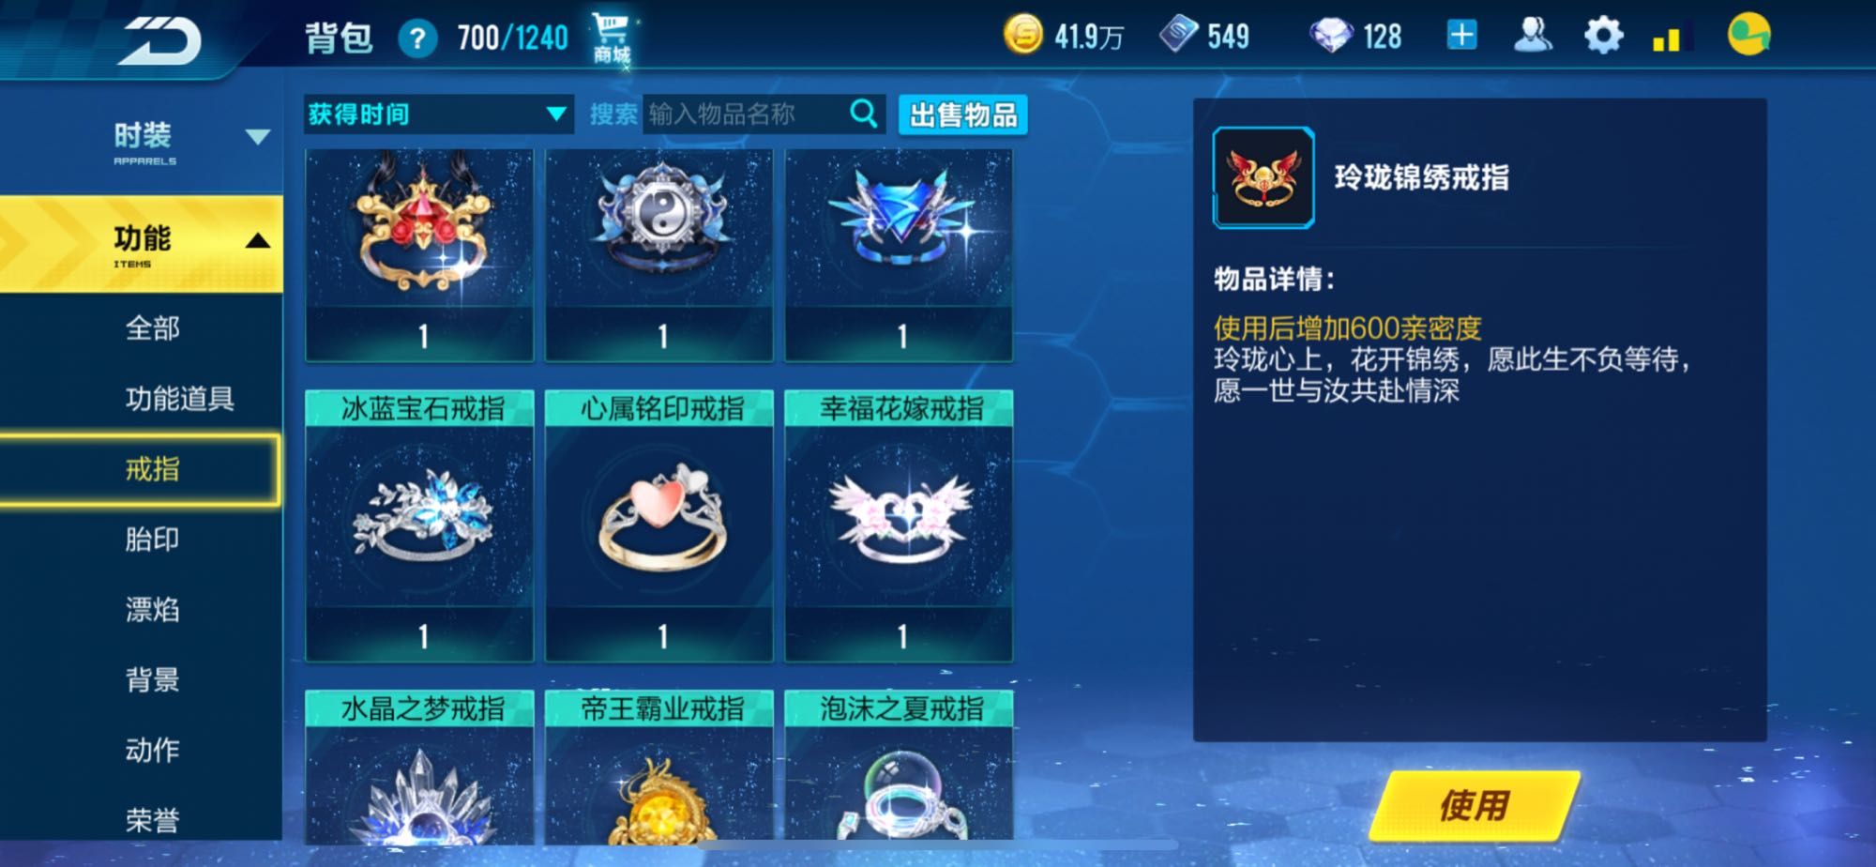The image size is (1876, 867).
Task: Select the 功能道具 subcategory
Action: (179, 399)
